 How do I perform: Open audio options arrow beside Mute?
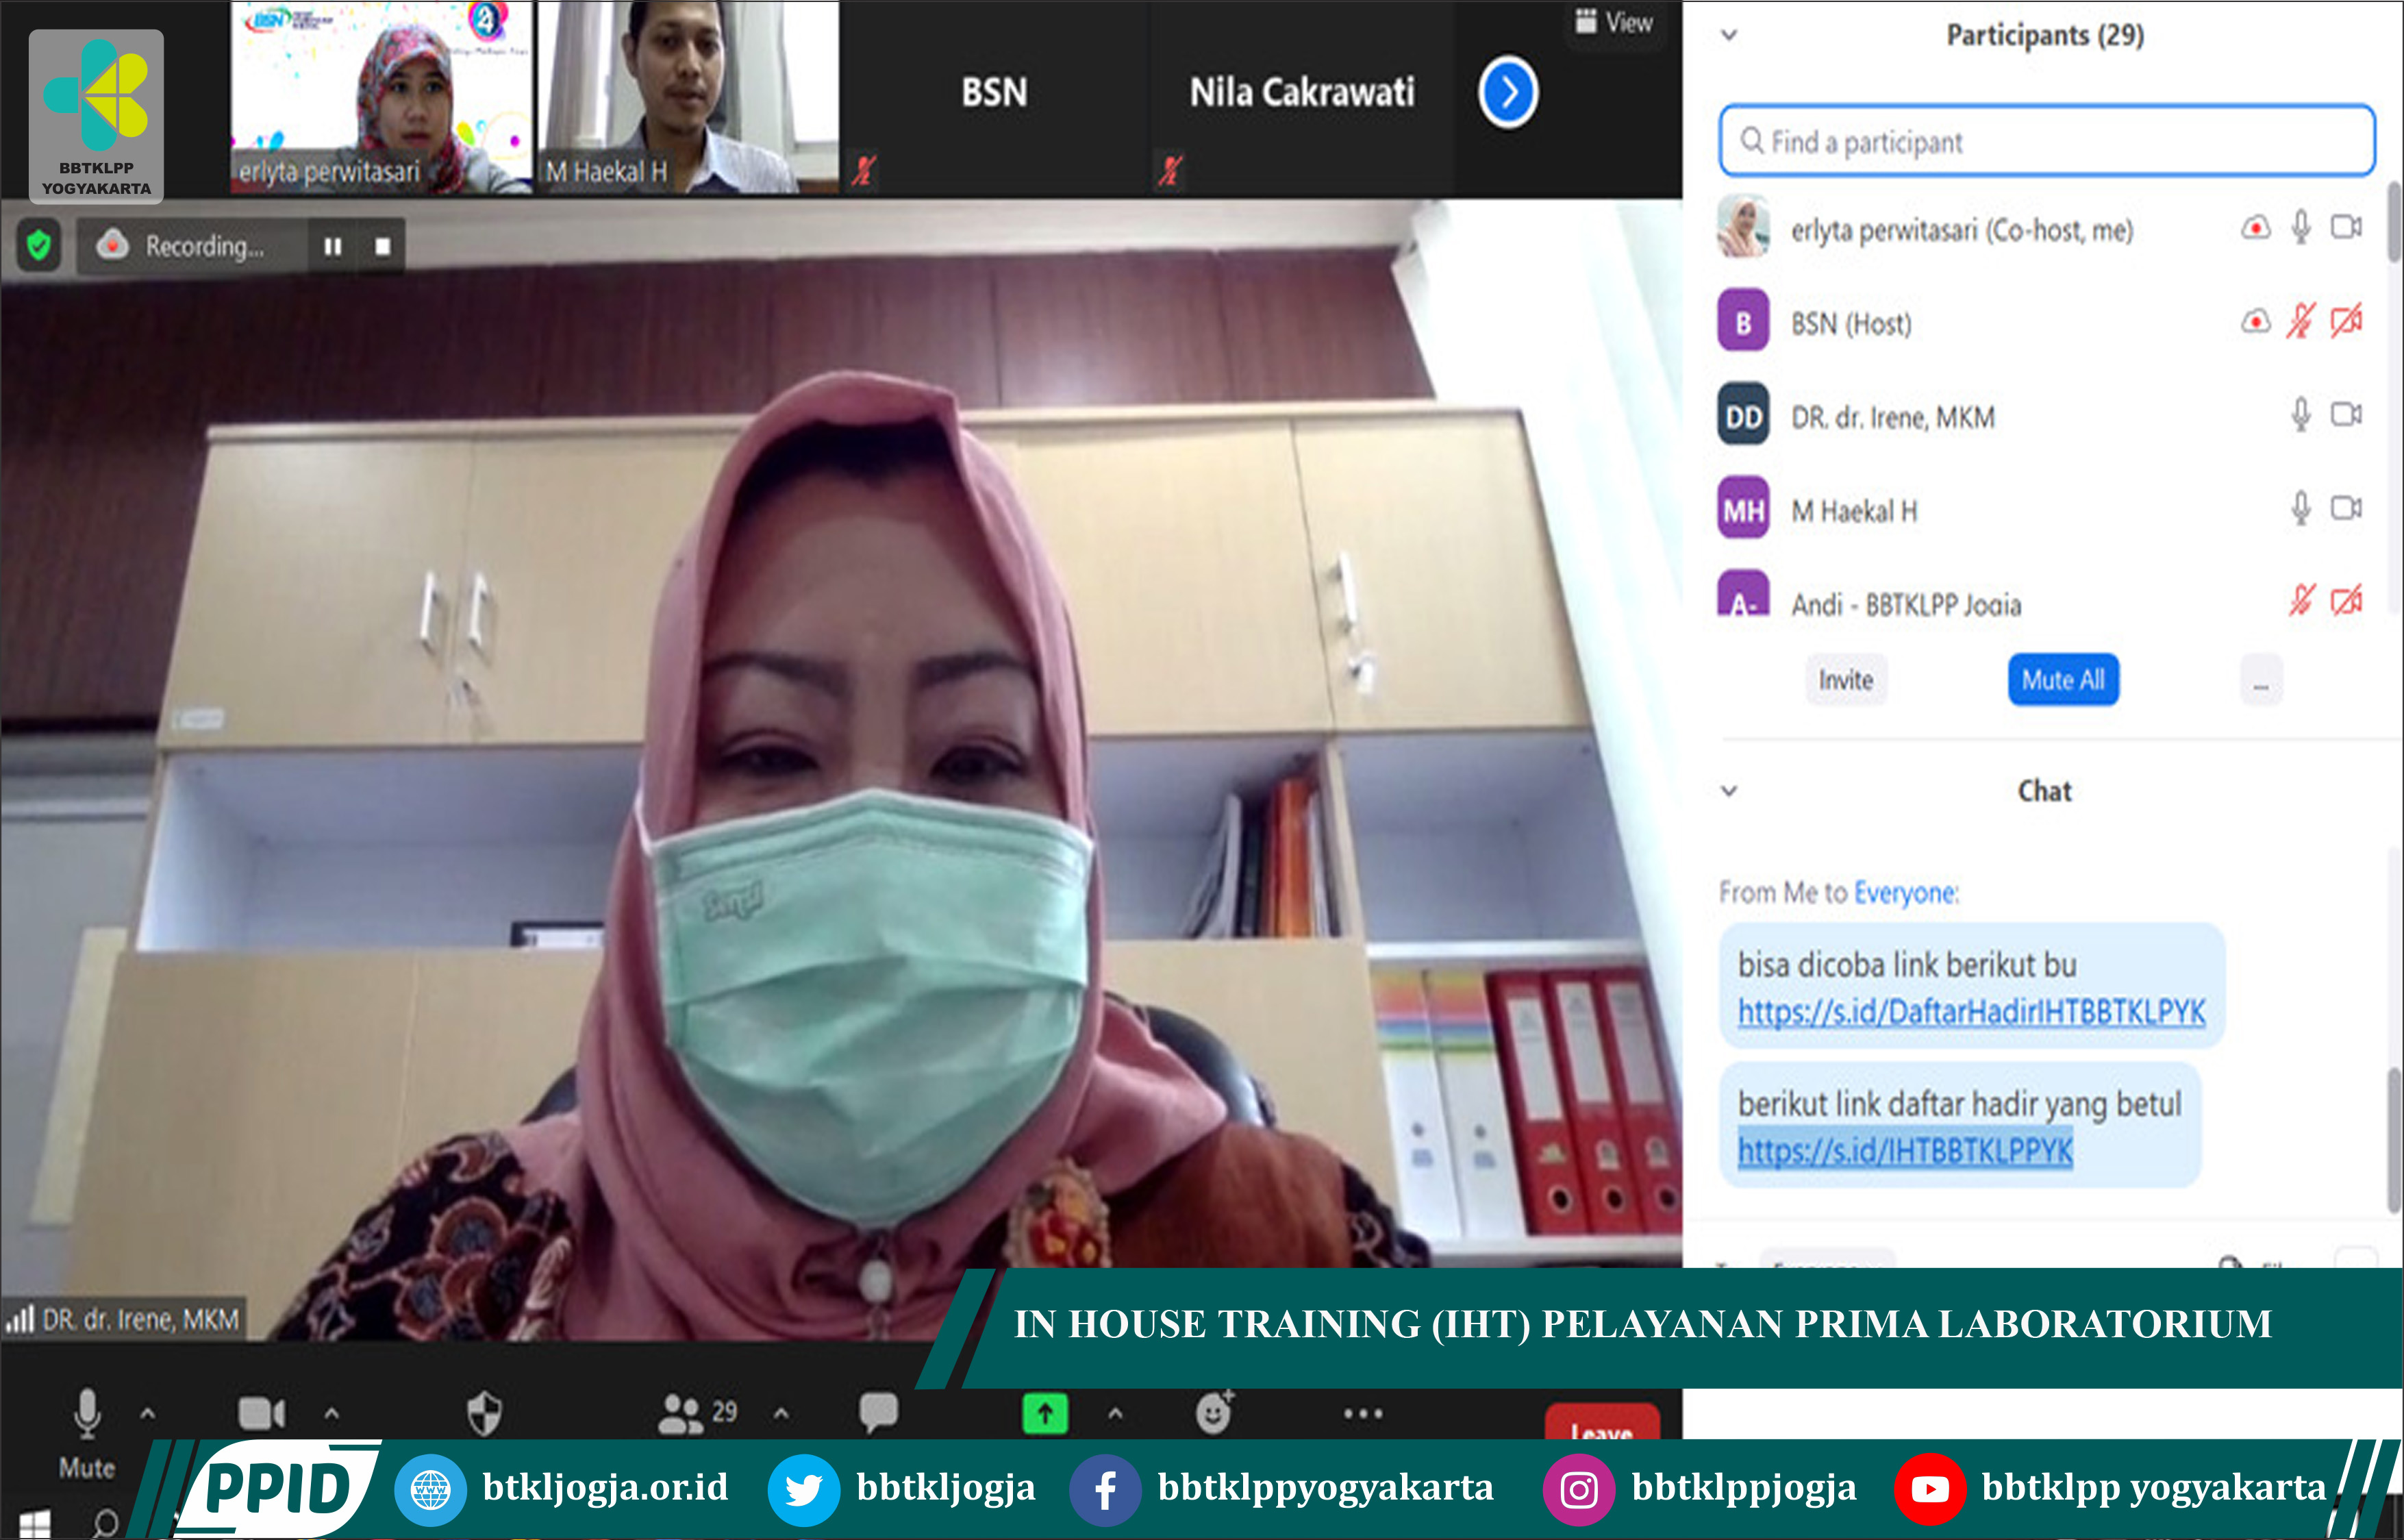(x=148, y=1414)
